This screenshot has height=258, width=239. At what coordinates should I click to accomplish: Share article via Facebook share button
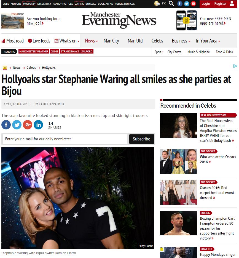pos(6,125)
